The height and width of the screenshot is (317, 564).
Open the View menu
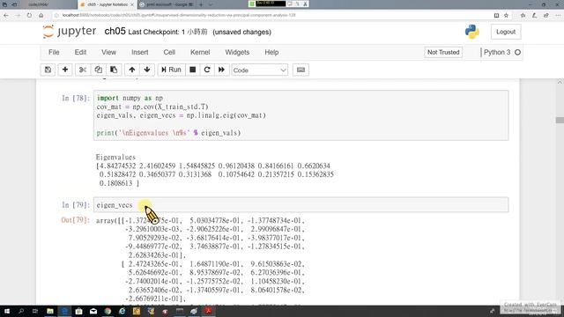108,53
